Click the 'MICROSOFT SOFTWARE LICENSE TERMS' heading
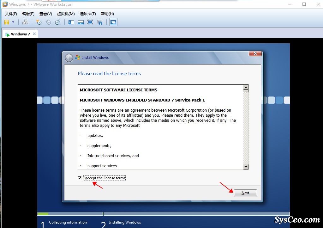Viewport: 323px width, 228px height. [118, 90]
